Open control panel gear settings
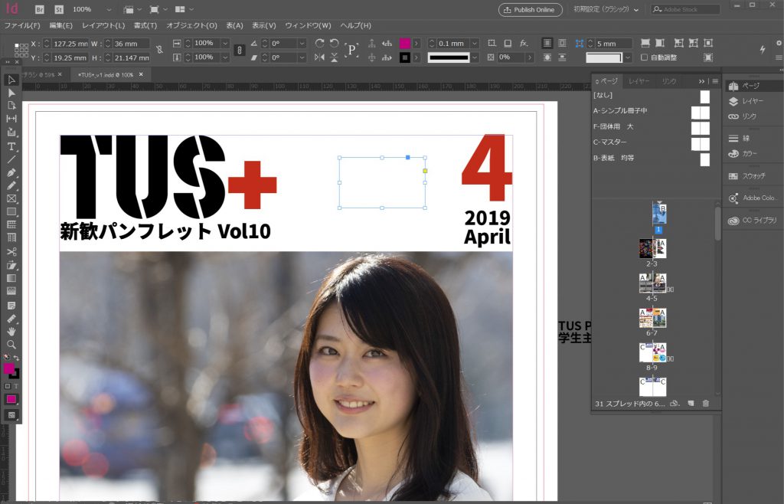Viewport: 784px width, 504px height. point(779,43)
